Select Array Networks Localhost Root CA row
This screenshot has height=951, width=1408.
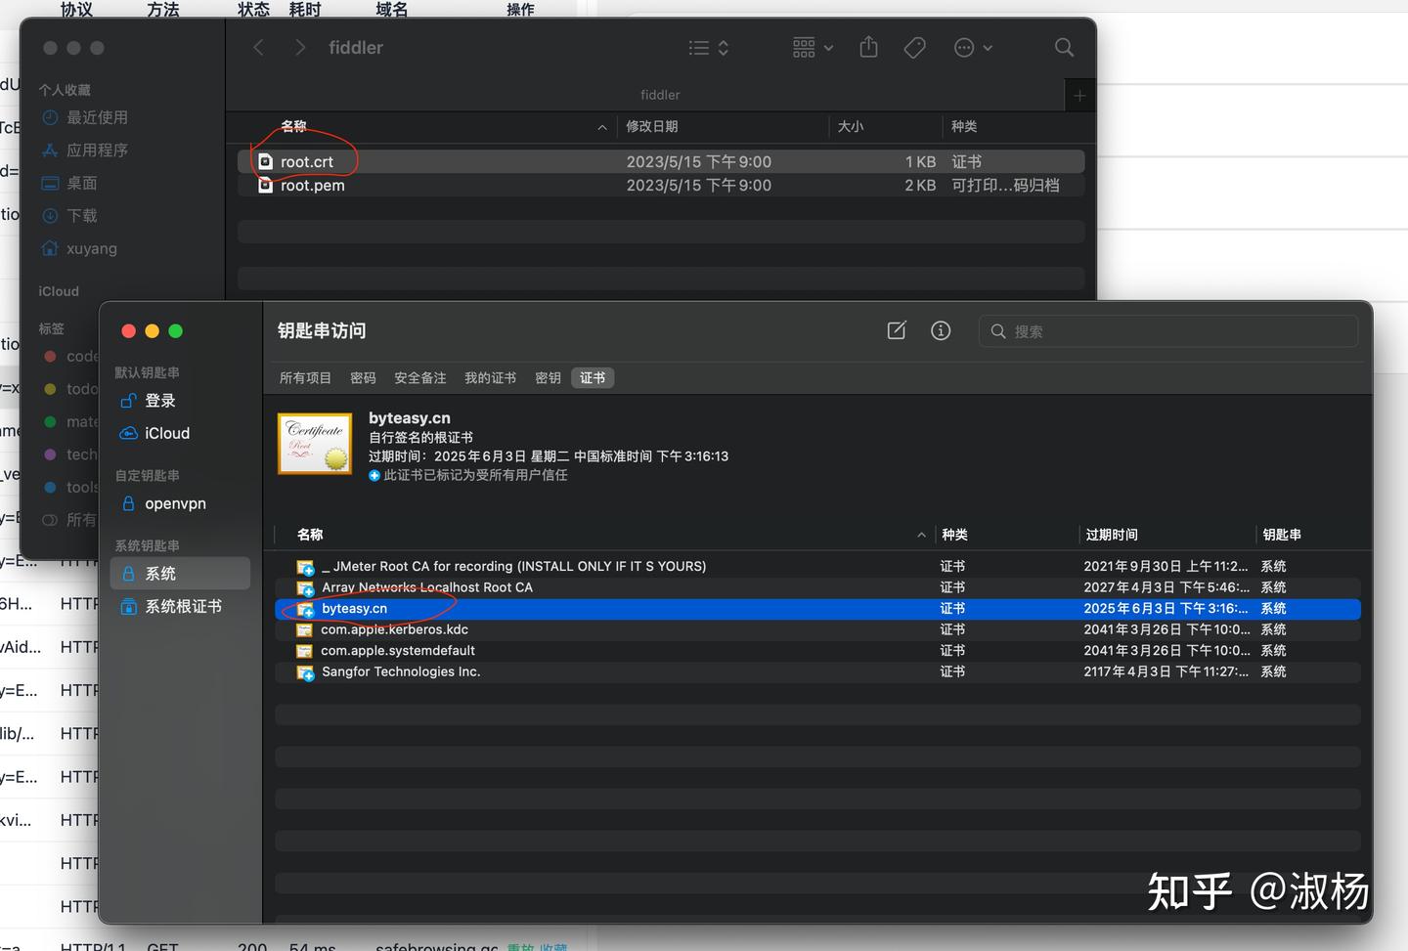coord(817,587)
